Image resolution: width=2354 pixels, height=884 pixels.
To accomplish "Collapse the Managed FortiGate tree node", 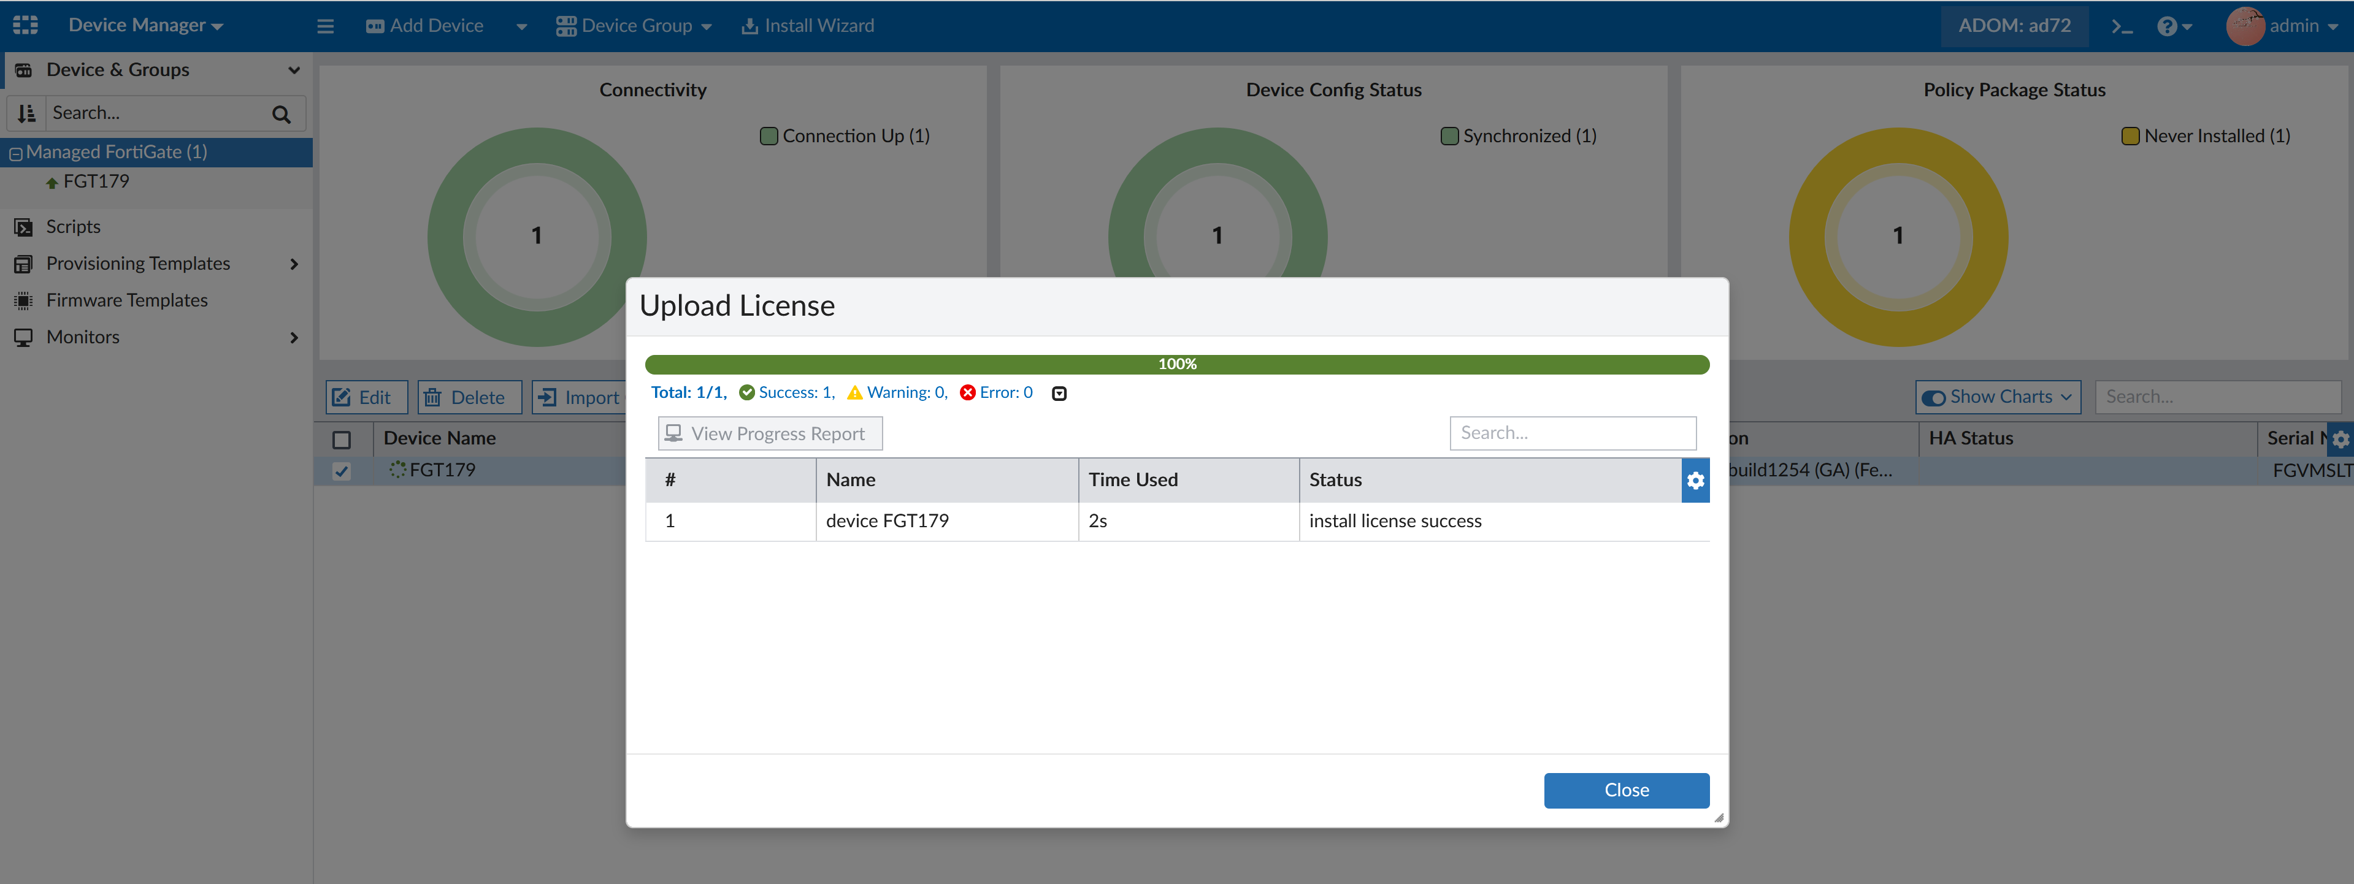I will 15,153.
